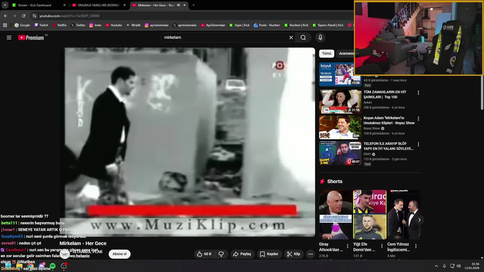Open the Yiğt Efe Demir'den short

click(x=369, y=215)
